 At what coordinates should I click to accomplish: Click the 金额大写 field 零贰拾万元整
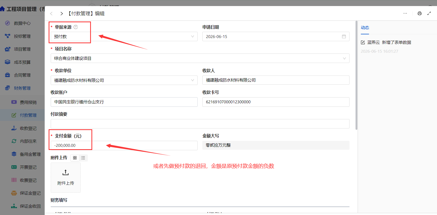(276, 145)
